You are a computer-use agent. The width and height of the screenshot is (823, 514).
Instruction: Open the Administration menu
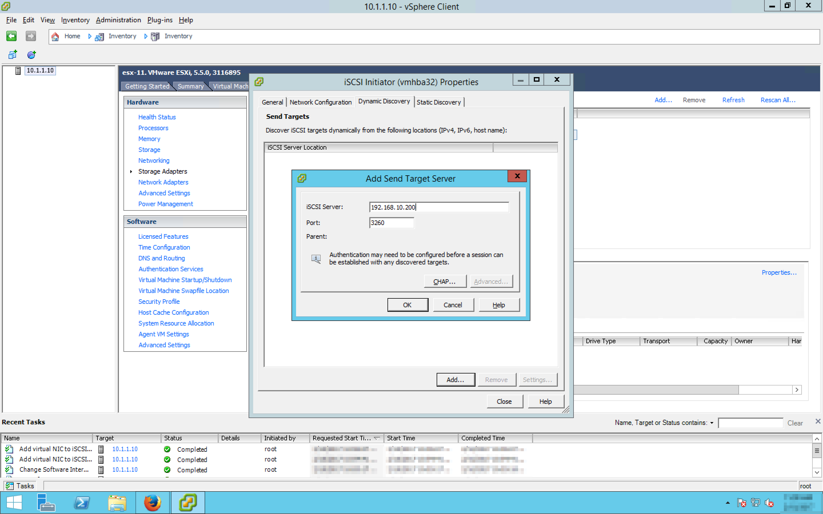tap(118, 20)
